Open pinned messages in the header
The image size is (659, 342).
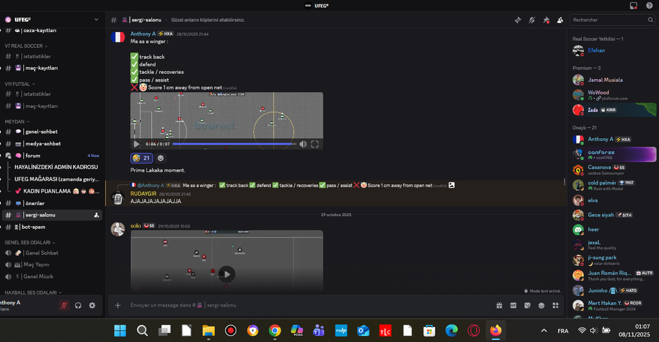click(x=546, y=20)
